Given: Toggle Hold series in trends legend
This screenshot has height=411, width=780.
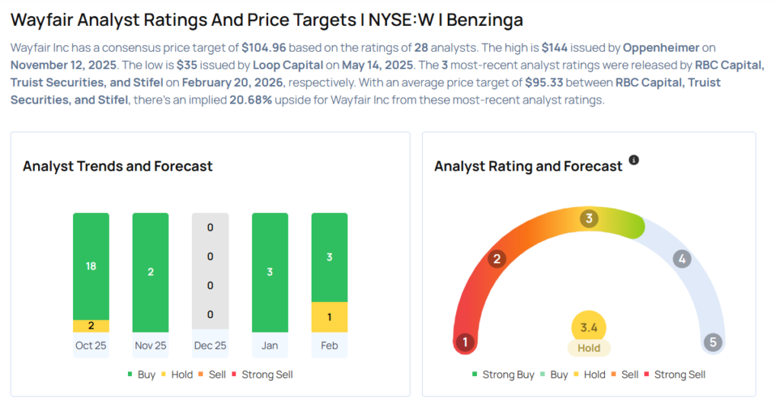Looking at the screenshot, I should 181,374.
